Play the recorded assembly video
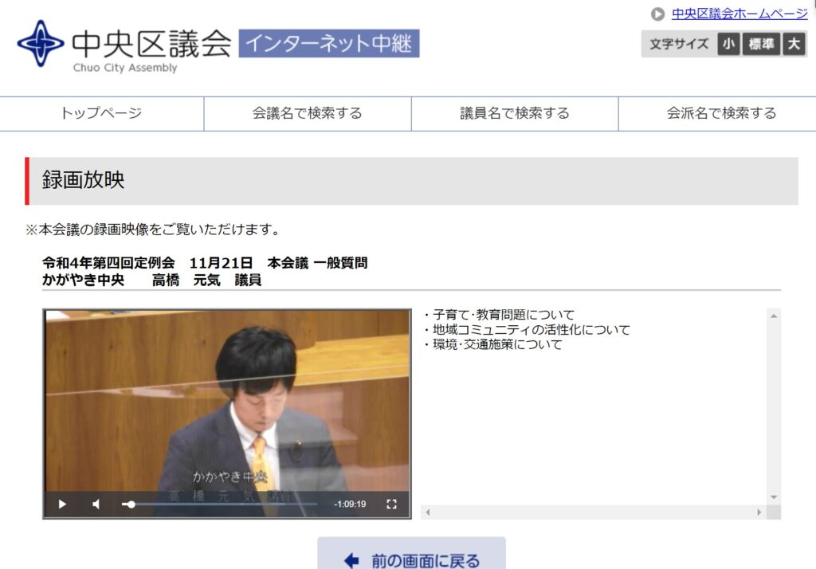This screenshot has width=816, height=569. point(62,504)
